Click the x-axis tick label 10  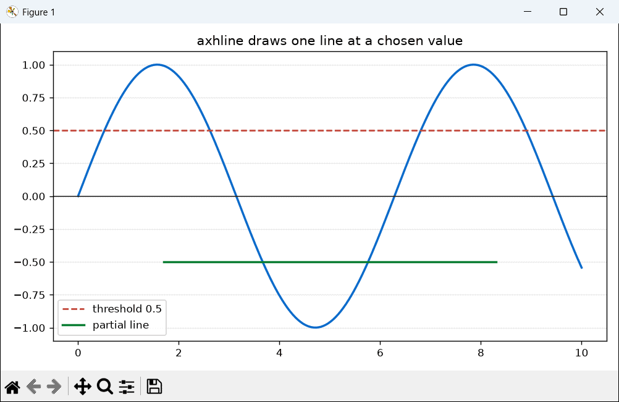(x=581, y=353)
